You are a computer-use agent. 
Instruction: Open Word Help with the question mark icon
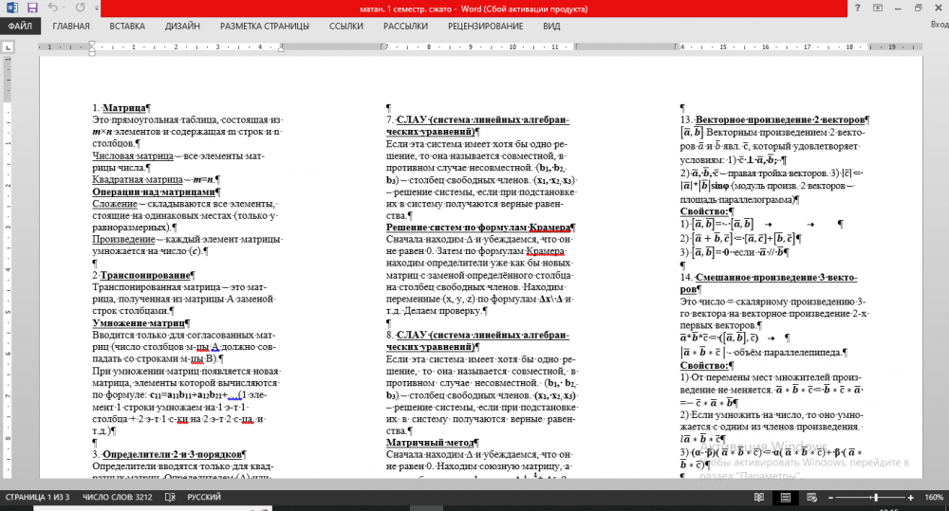857,8
